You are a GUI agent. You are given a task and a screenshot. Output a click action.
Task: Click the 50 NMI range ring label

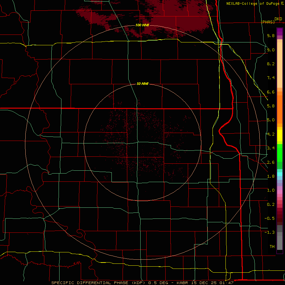coord(142,84)
